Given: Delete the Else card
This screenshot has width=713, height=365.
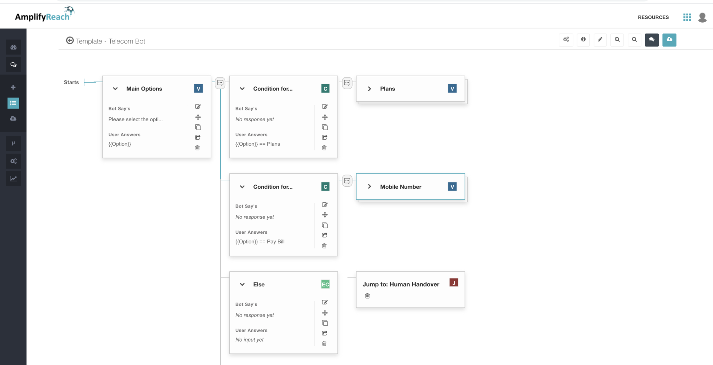Looking at the screenshot, I should point(324,343).
